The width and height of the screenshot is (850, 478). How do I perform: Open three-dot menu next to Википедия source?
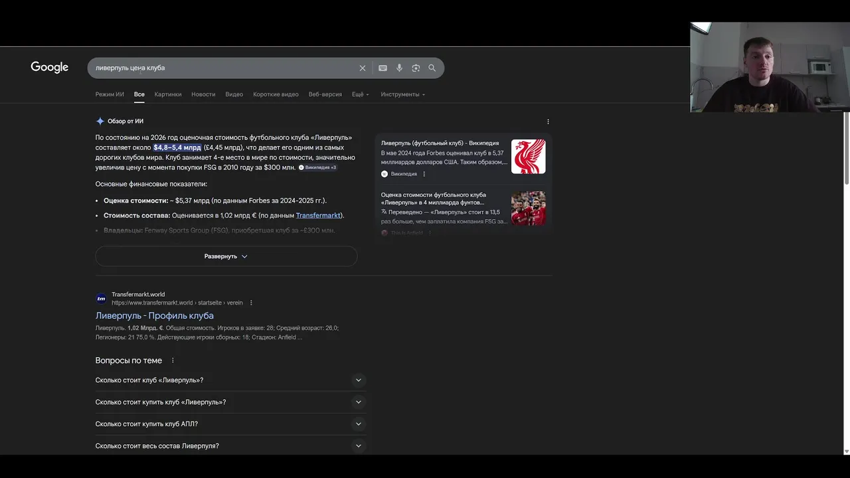[424, 174]
